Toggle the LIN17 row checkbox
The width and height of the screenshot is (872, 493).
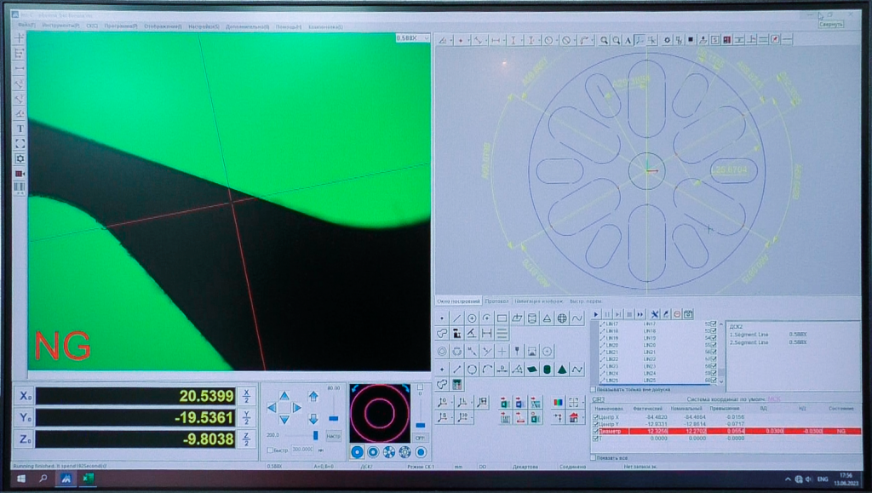(x=714, y=324)
